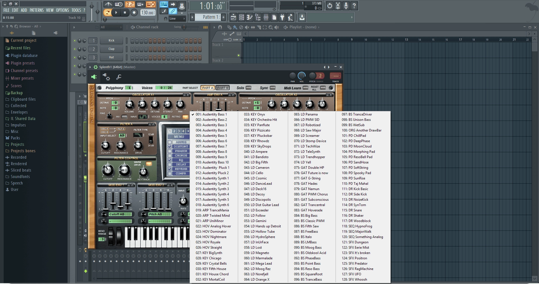The height and width of the screenshot is (284, 539).
Task: Select the mute tool in Playlist
Action: [247, 27]
